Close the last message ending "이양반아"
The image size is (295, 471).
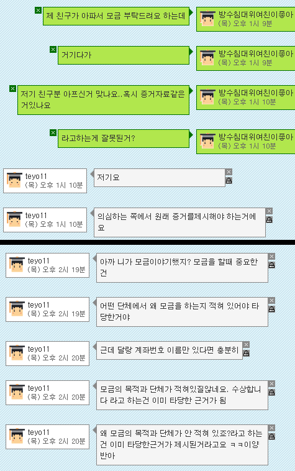(271, 428)
